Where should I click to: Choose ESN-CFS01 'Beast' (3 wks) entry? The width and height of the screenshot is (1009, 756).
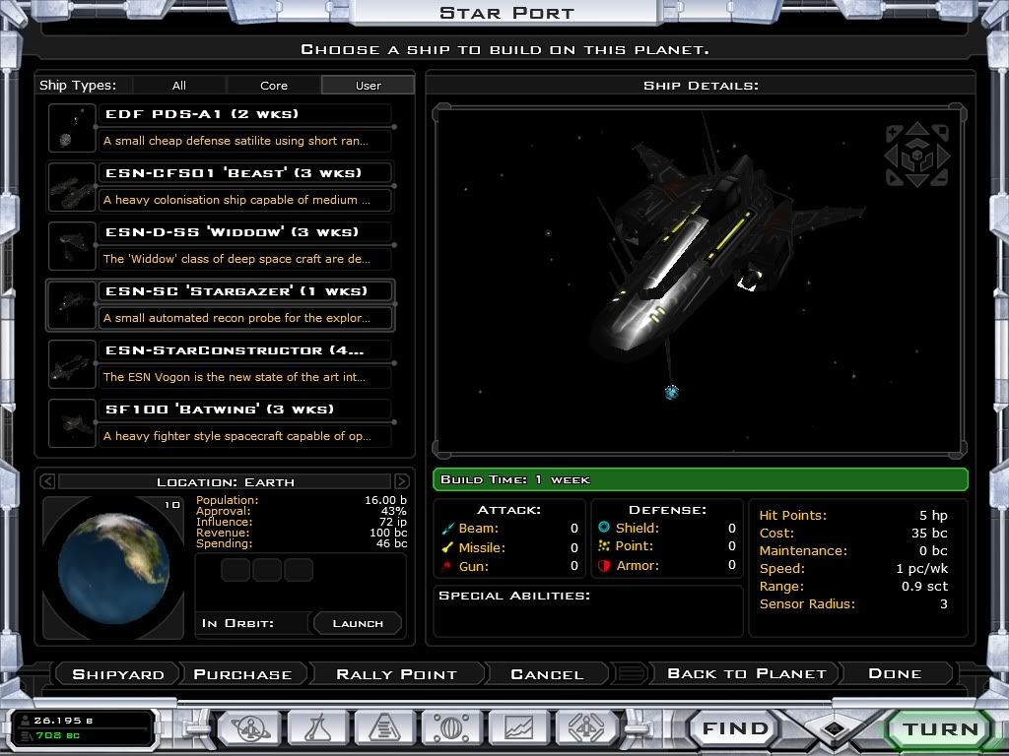click(244, 173)
